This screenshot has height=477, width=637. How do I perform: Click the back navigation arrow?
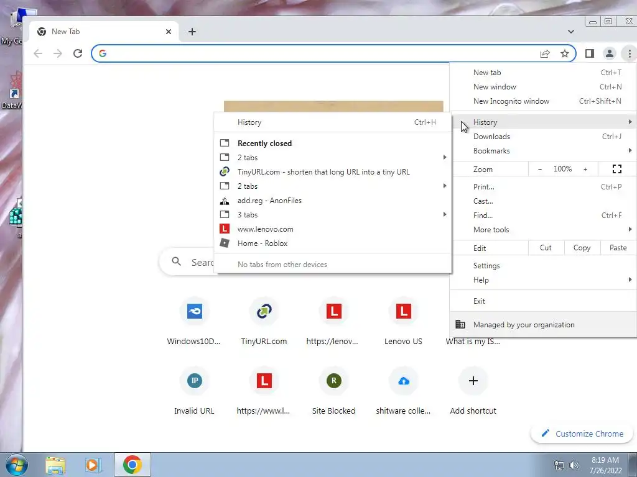point(38,53)
